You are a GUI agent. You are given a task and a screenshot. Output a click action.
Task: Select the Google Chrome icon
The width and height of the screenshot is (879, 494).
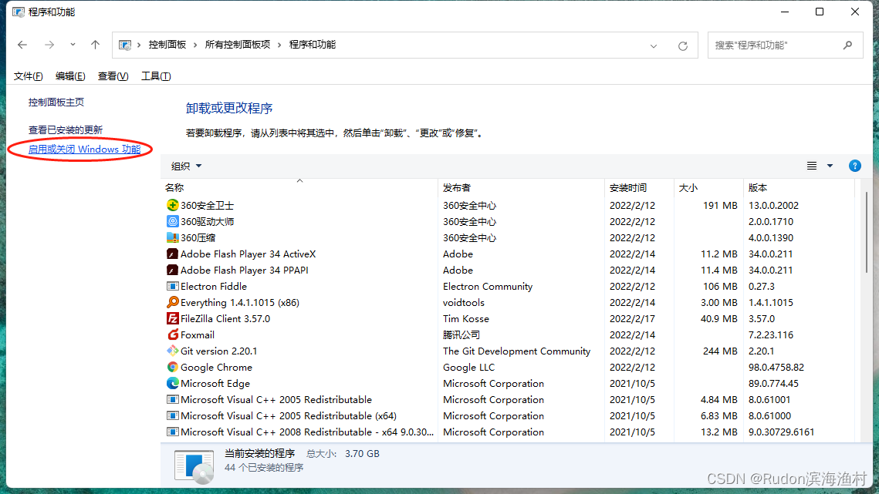(x=173, y=368)
